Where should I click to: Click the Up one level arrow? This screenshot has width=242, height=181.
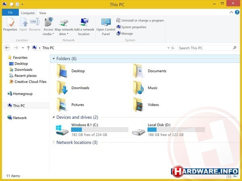pos(28,48)
